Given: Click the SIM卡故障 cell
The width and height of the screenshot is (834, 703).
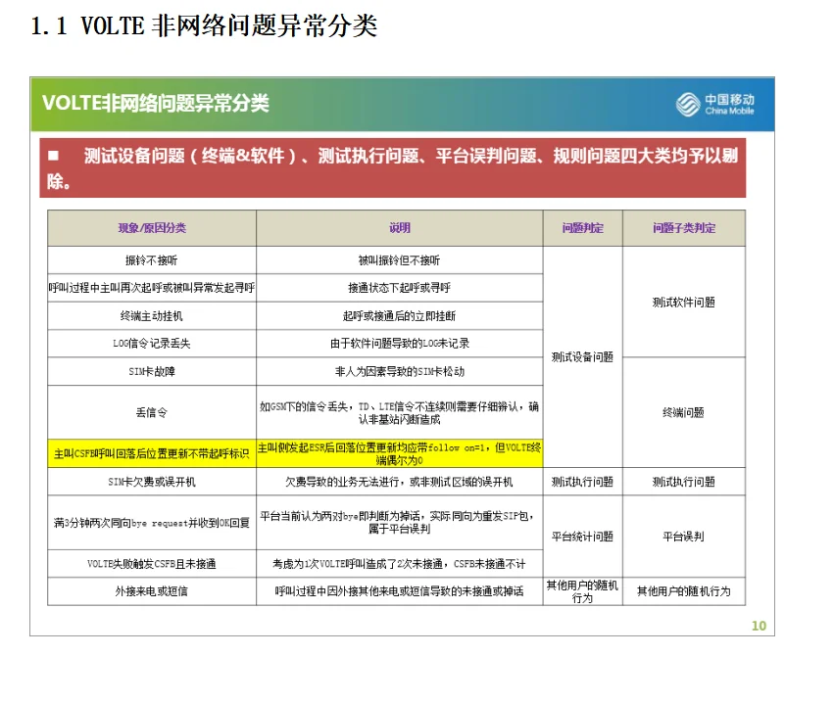Looking at the screenshot, I should pos(150,371).
